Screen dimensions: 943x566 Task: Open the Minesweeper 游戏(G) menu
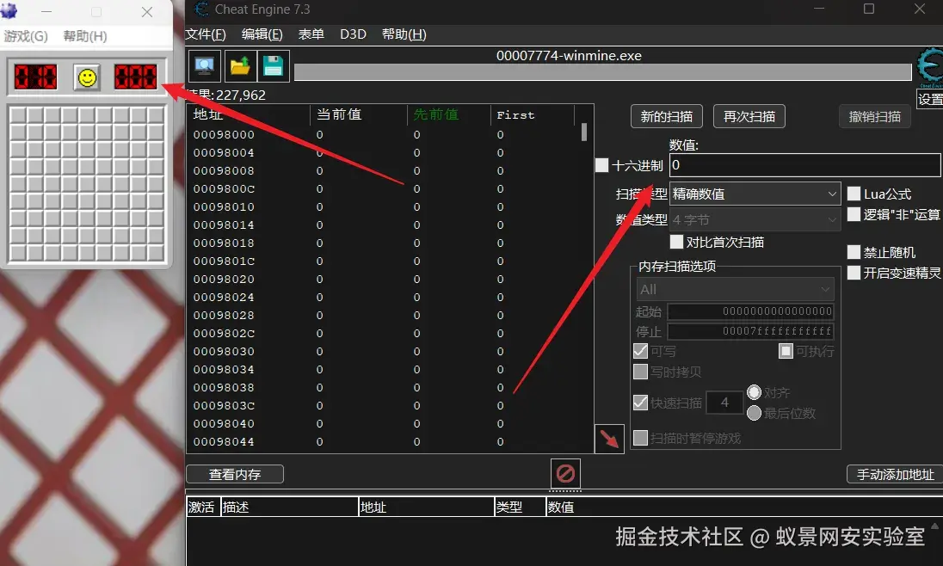26,36
